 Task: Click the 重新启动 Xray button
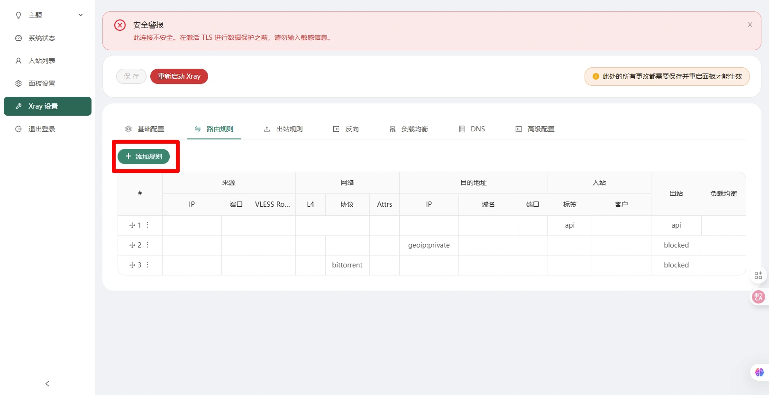[179, 76]
